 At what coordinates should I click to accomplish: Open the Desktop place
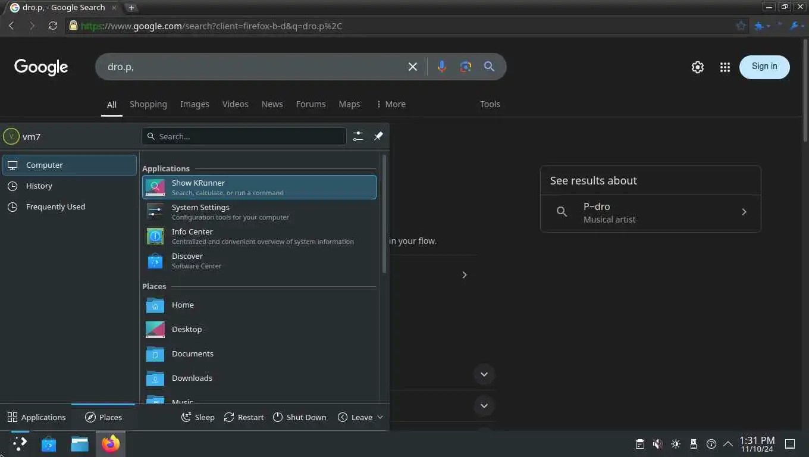coord(259,329)
